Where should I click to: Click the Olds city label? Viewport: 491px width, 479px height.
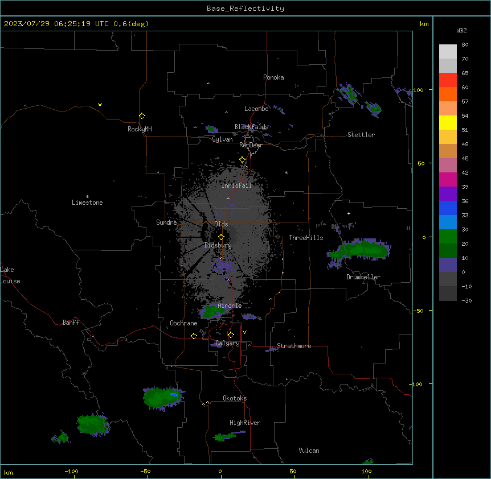[221, 224]
